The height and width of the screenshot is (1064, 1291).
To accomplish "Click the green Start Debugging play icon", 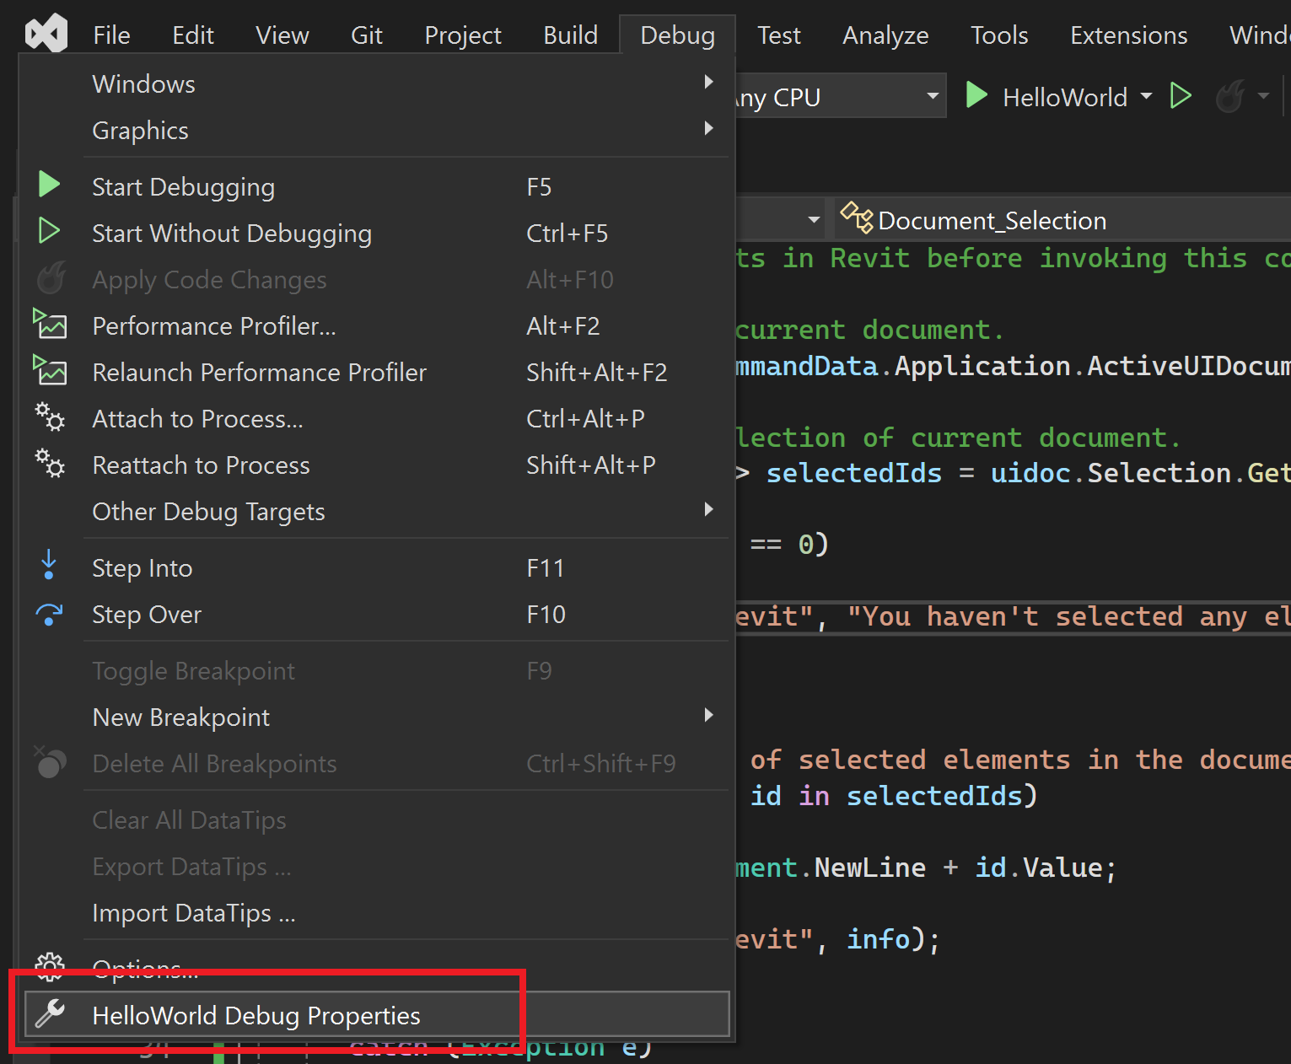I will tap(49, 185).
